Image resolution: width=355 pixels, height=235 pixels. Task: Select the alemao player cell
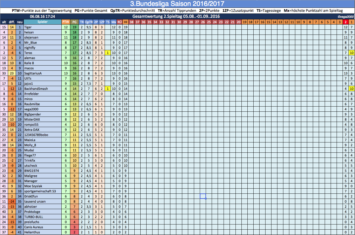(x=42, y=58)
